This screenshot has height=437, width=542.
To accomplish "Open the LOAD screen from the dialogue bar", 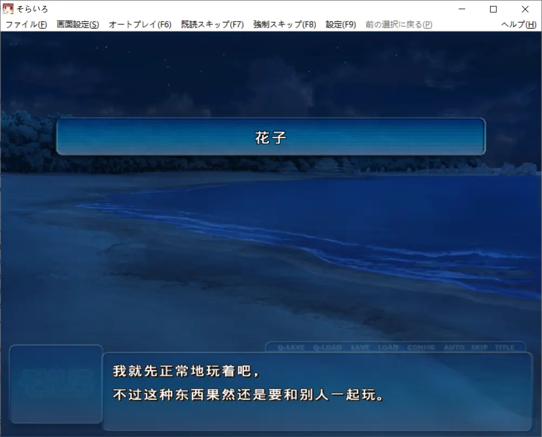I will [388, 347].
